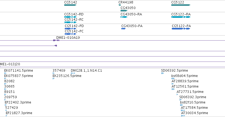Click the EP22402.3prime EST arrow
The width and height of the screenshot is (225, 117).
pyautogui.click(x=6, y=105)
